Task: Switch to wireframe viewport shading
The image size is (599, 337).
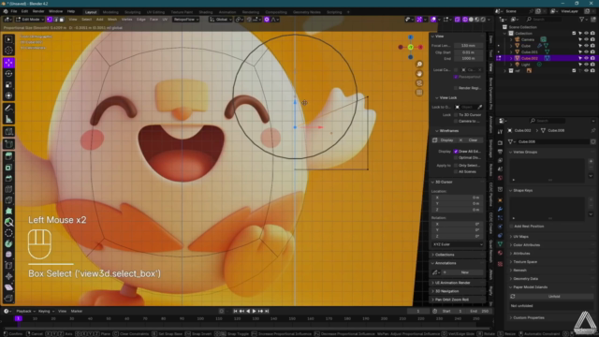Action: pos(465,20)
